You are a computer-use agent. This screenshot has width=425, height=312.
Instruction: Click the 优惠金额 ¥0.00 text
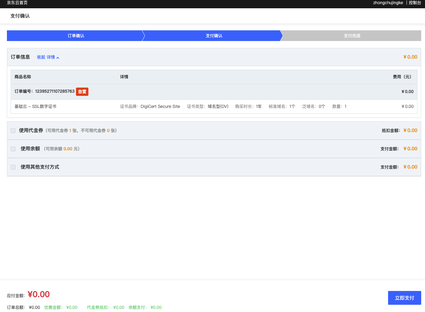pos(61,308)
